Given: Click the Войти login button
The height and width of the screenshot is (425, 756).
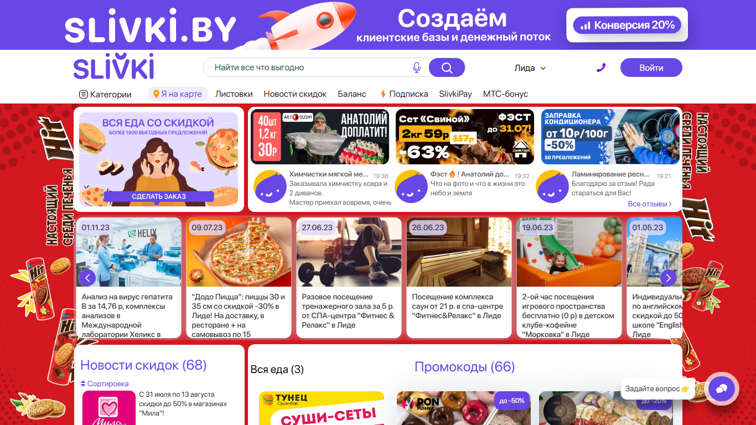Looking at the screenshot, I should click(x=651, y=68).
